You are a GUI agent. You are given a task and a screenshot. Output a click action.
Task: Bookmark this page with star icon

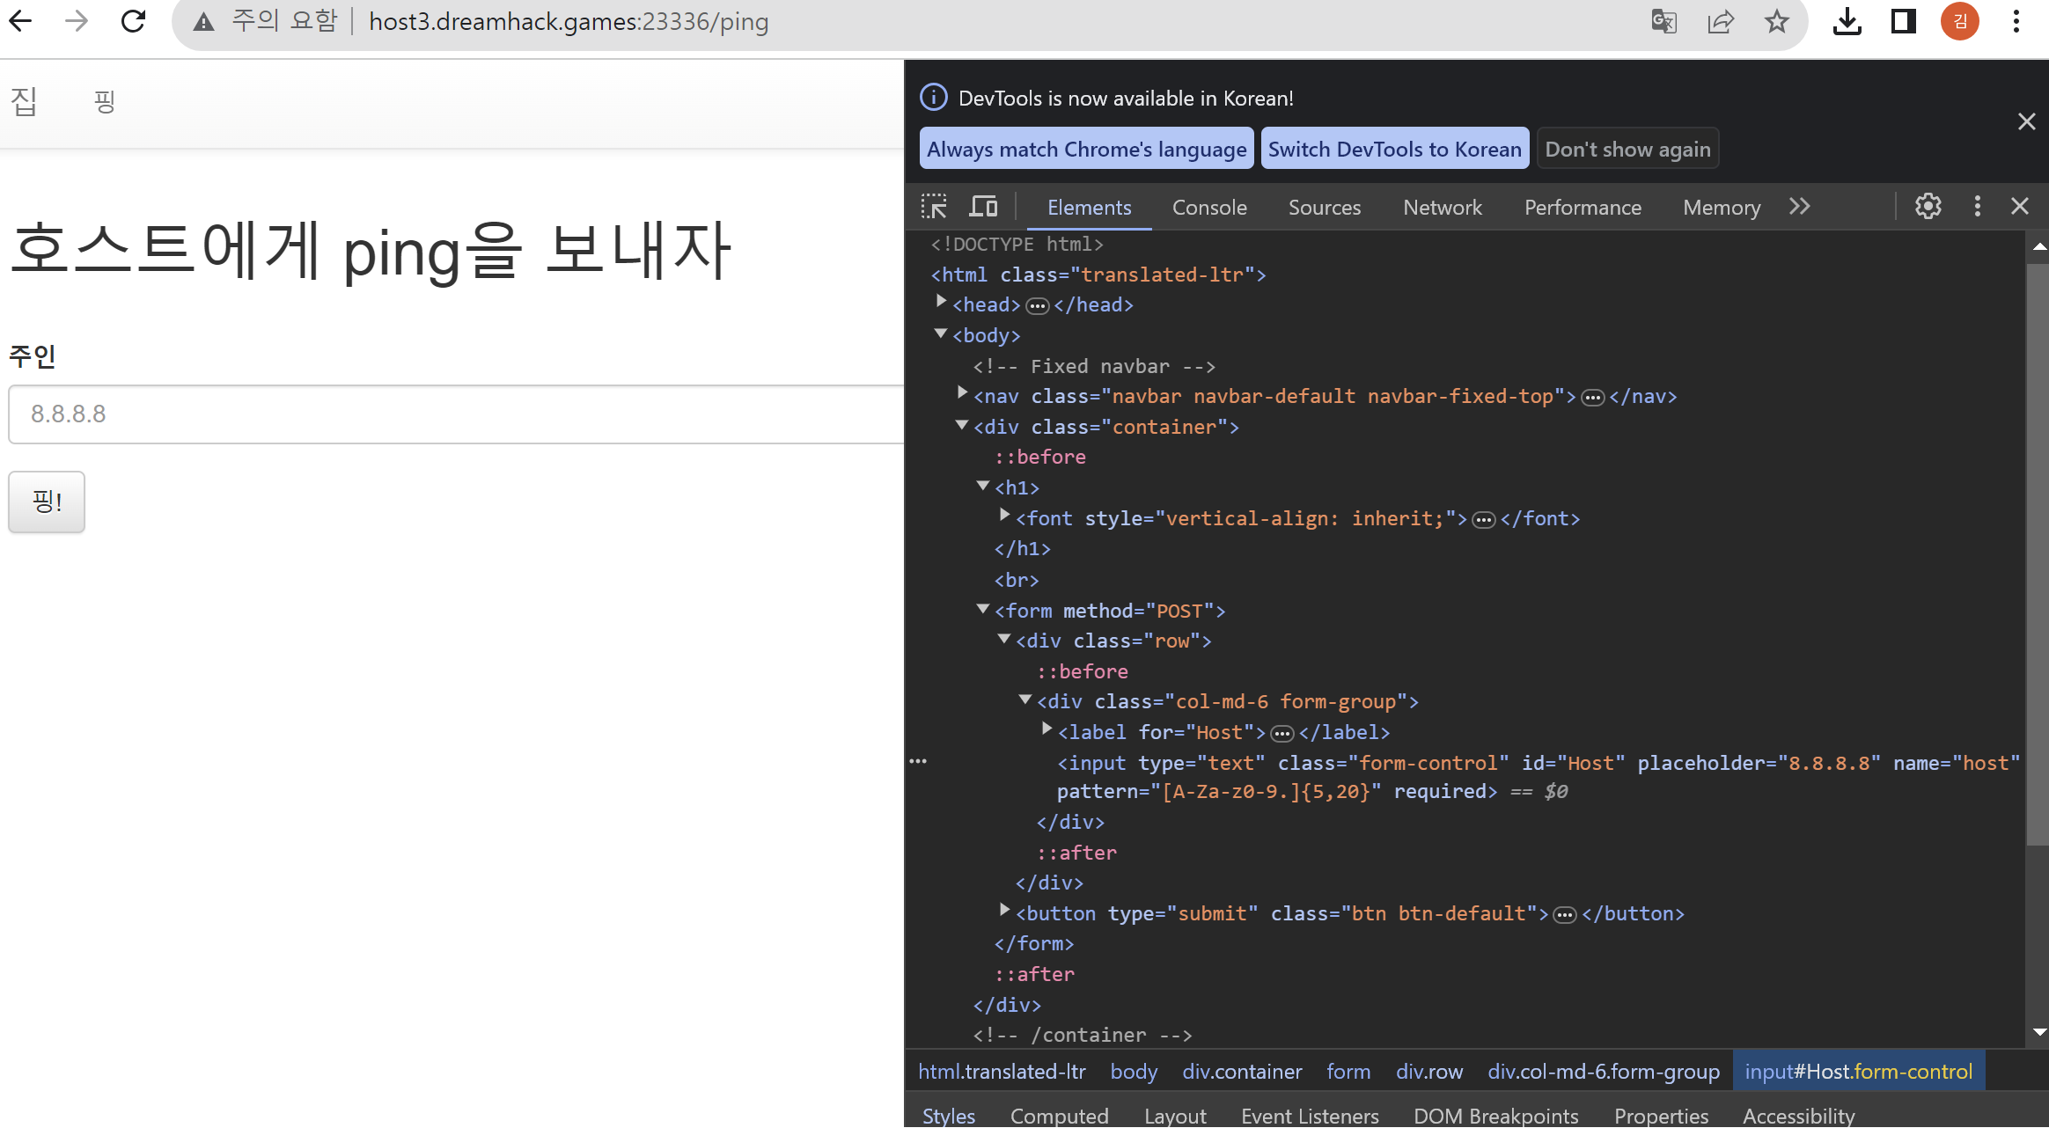[1776, 21]
